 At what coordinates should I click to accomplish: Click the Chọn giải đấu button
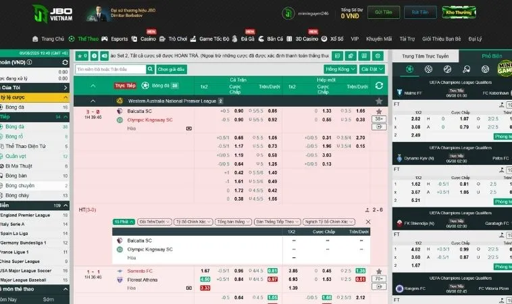[172, 69]
